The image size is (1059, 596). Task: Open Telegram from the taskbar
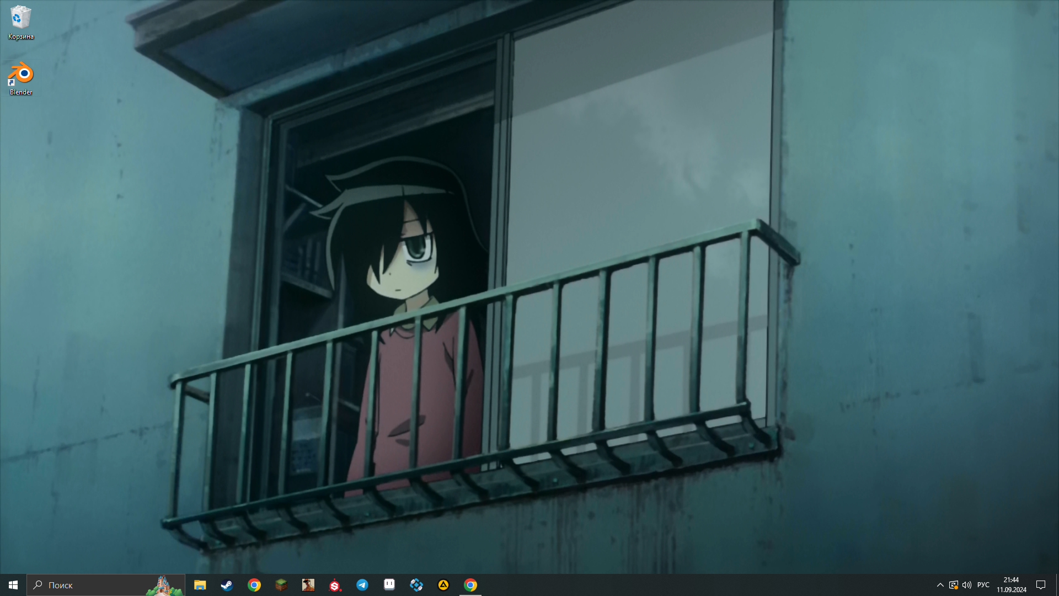362,585
